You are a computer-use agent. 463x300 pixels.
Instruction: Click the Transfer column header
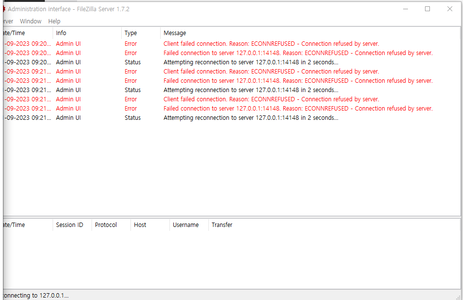[x=334, y=225]
